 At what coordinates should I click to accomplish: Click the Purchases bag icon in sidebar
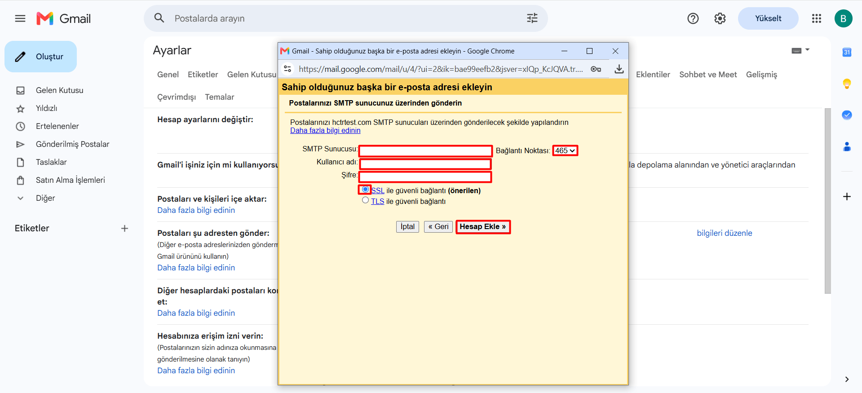pyautogui.click(x=20, y=180)
